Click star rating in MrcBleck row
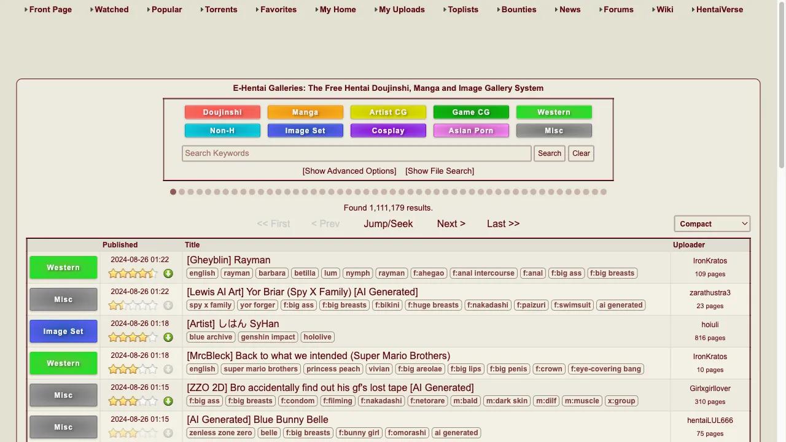786x442 pixels. (x=133, y=369)
